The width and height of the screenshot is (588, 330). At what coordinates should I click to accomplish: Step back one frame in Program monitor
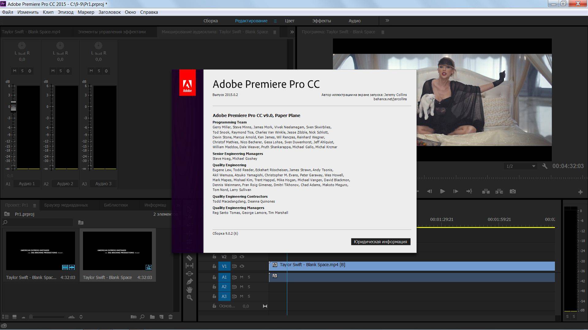coord(429,191)
